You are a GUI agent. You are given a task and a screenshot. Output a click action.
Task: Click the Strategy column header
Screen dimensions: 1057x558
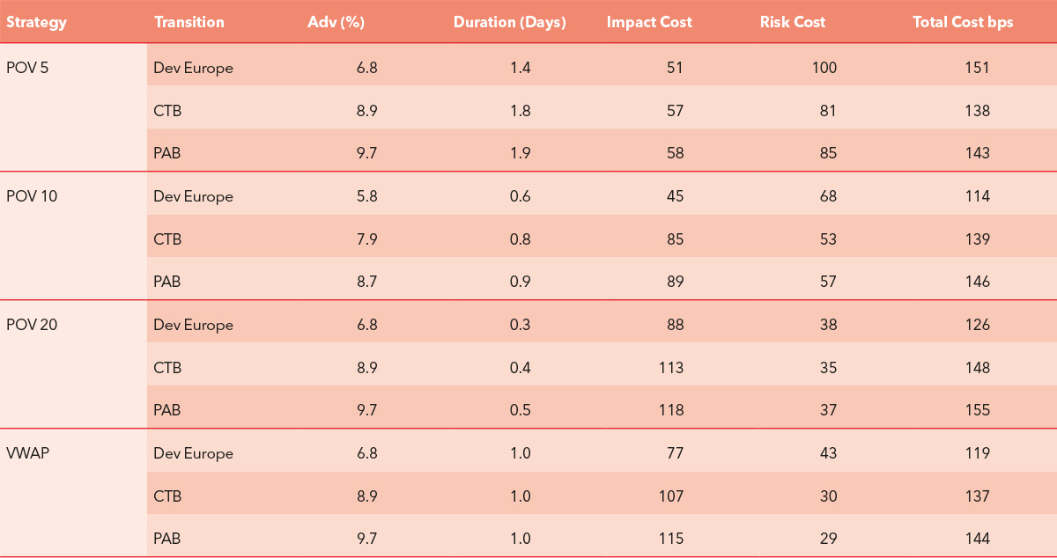point(36,22)
